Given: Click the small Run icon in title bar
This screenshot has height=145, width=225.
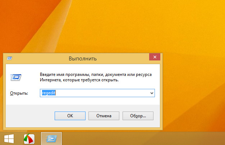Looking at the screenshot, I should pyautogui.click(x=10, y=58).
